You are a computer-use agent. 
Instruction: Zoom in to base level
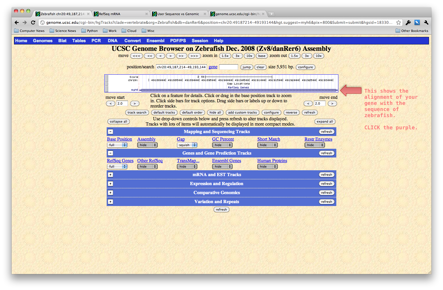262,56
